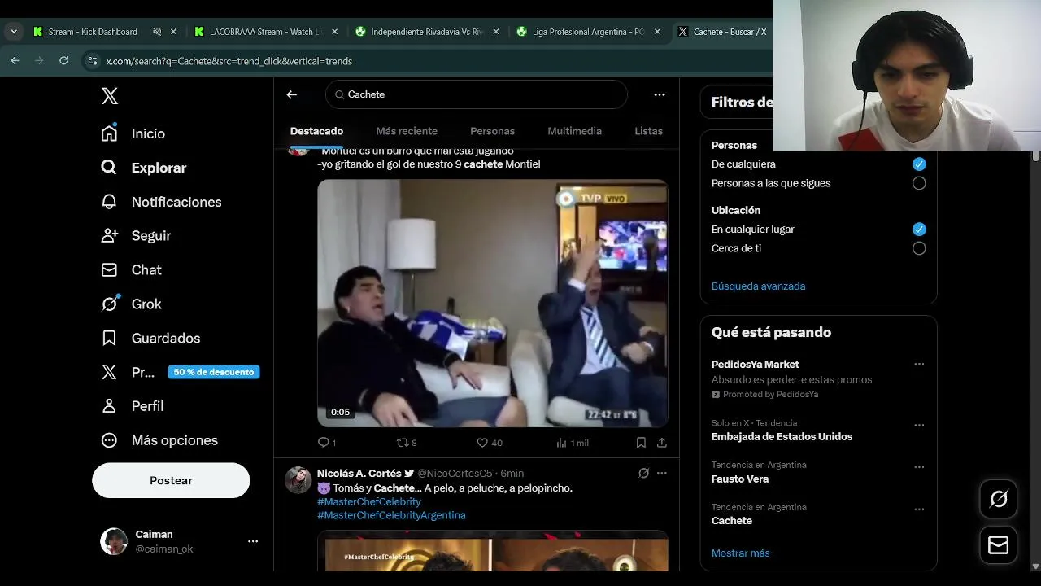Screen dimensions: 1041x586
Task: Open more options for Fausto Vera trend
Action: (x=919, y=467)
